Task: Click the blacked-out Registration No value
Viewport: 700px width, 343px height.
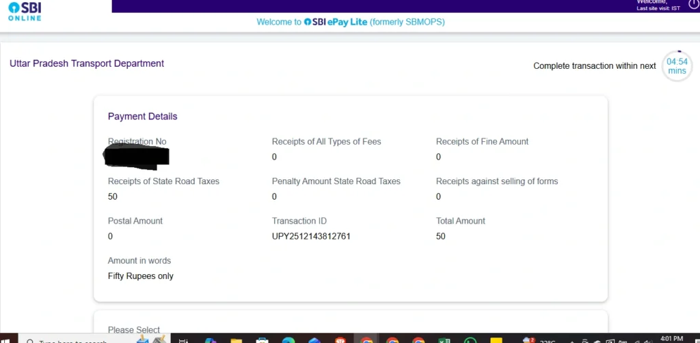Action: point(136,156)
